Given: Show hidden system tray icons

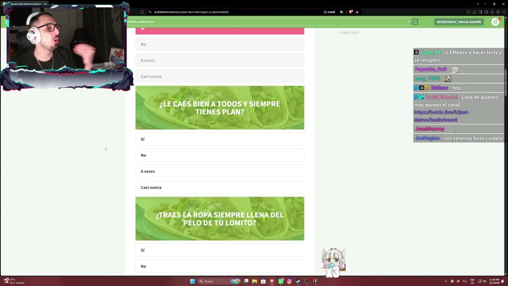Looking at the screenshot, I should [445, 281].
